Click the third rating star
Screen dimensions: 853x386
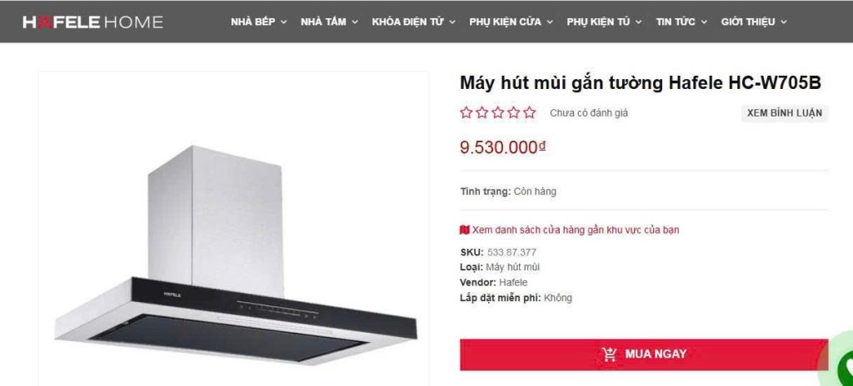pyautogui.click(x=498, y=112)
